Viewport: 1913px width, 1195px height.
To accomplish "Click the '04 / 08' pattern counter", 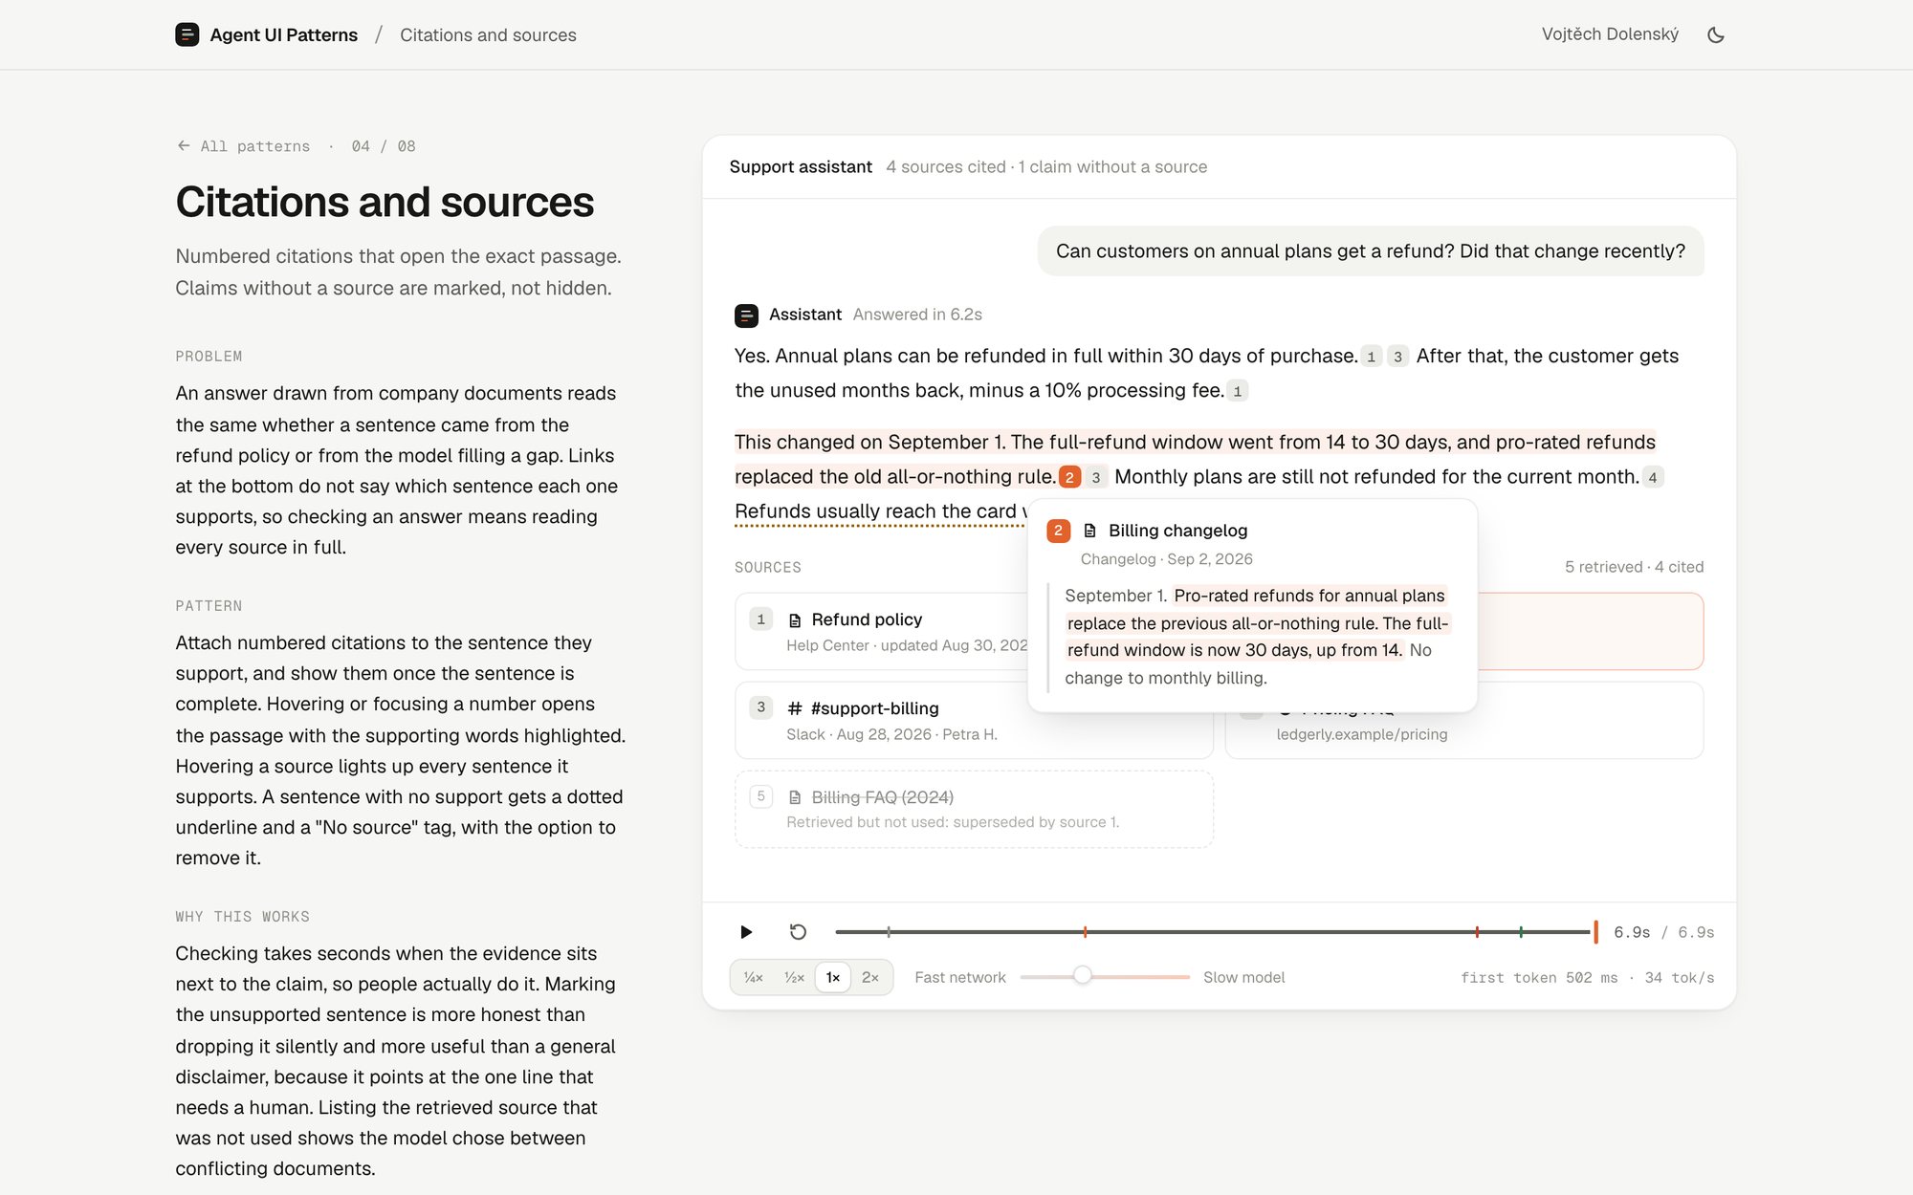I will (384, 146).
